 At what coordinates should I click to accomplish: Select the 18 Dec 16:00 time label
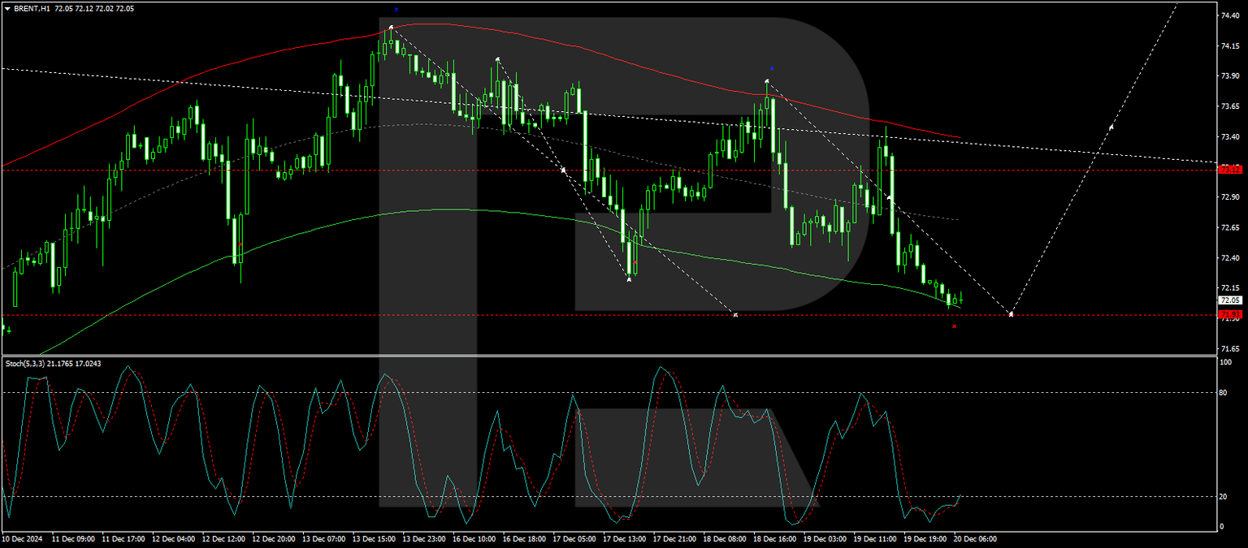[776, 538]
